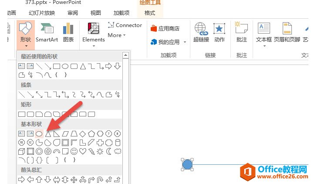Click the 动作 action icon
The image size is (311, 184).
click(220, 33)
